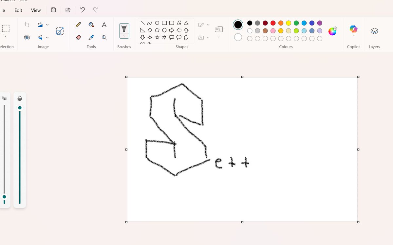Choose the Five-point star shape
Viewport: 393px width, 245px height.
click(157, 37)
